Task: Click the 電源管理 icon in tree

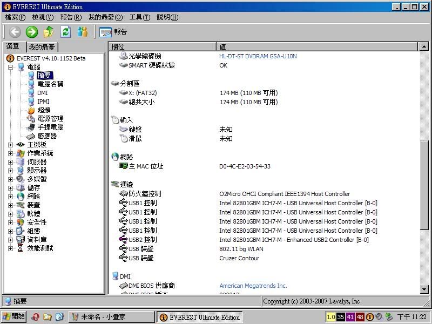Action: [x=31, y=119]
